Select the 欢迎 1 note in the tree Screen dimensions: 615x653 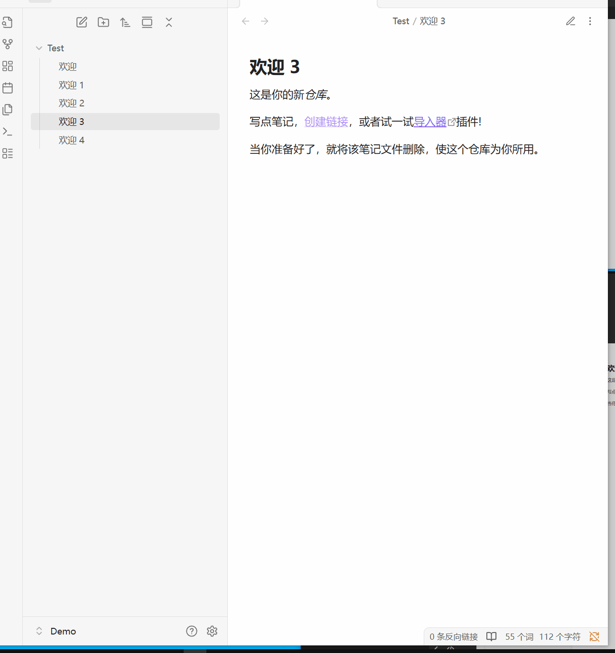point(71,85)
